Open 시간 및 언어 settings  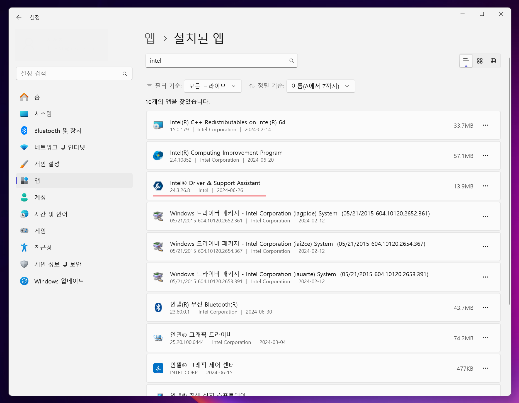click(x=74, y=214)
